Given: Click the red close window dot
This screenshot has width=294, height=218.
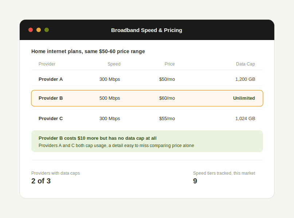Looking at the screenshot, I should pos(31,30).
